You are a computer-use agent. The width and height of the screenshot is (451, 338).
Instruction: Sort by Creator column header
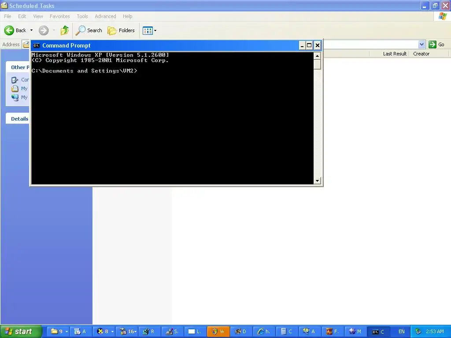[x=421, y=54]
